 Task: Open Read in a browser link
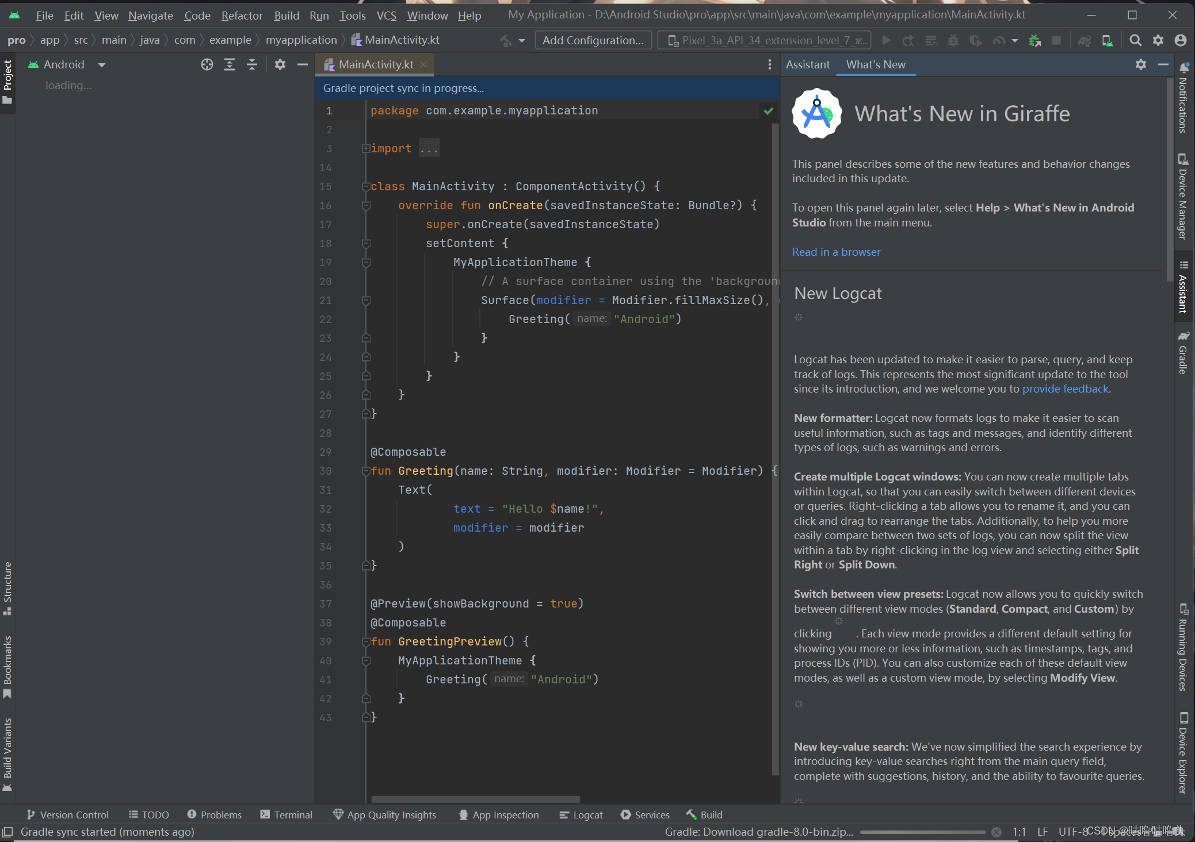pos(836,252)
